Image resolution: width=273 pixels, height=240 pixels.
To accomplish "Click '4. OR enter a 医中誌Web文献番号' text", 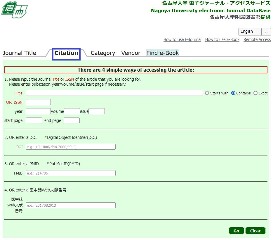I will coord(35,190).
